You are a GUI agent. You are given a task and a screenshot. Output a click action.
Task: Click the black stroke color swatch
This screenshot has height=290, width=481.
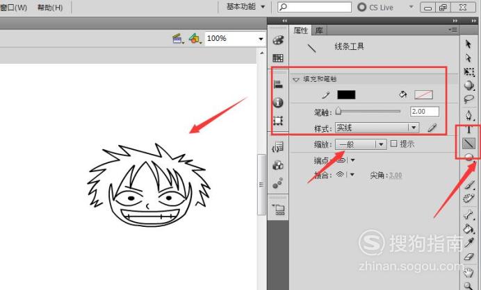point(346,94)
